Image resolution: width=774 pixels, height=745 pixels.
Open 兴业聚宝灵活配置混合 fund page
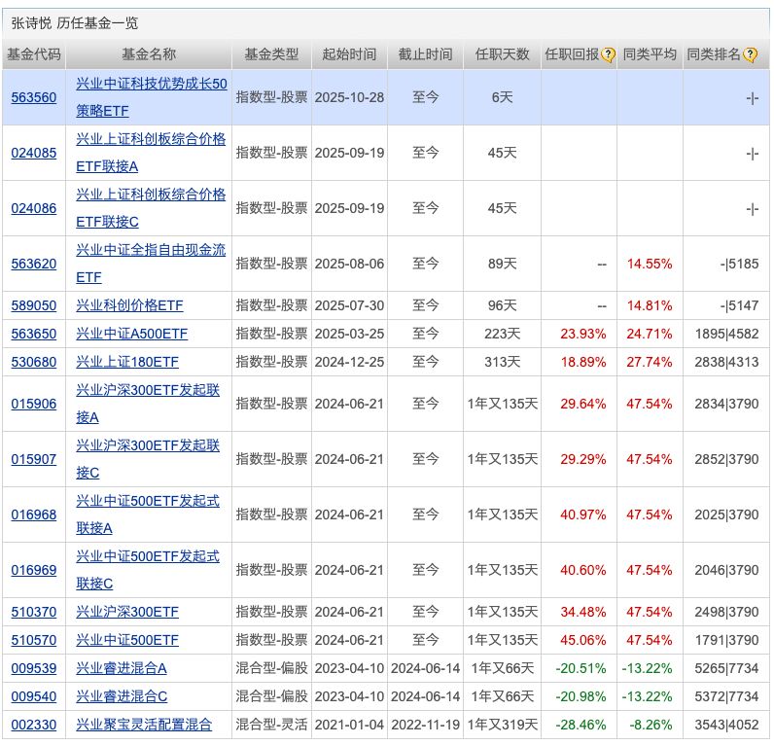[x=144, y=725]
